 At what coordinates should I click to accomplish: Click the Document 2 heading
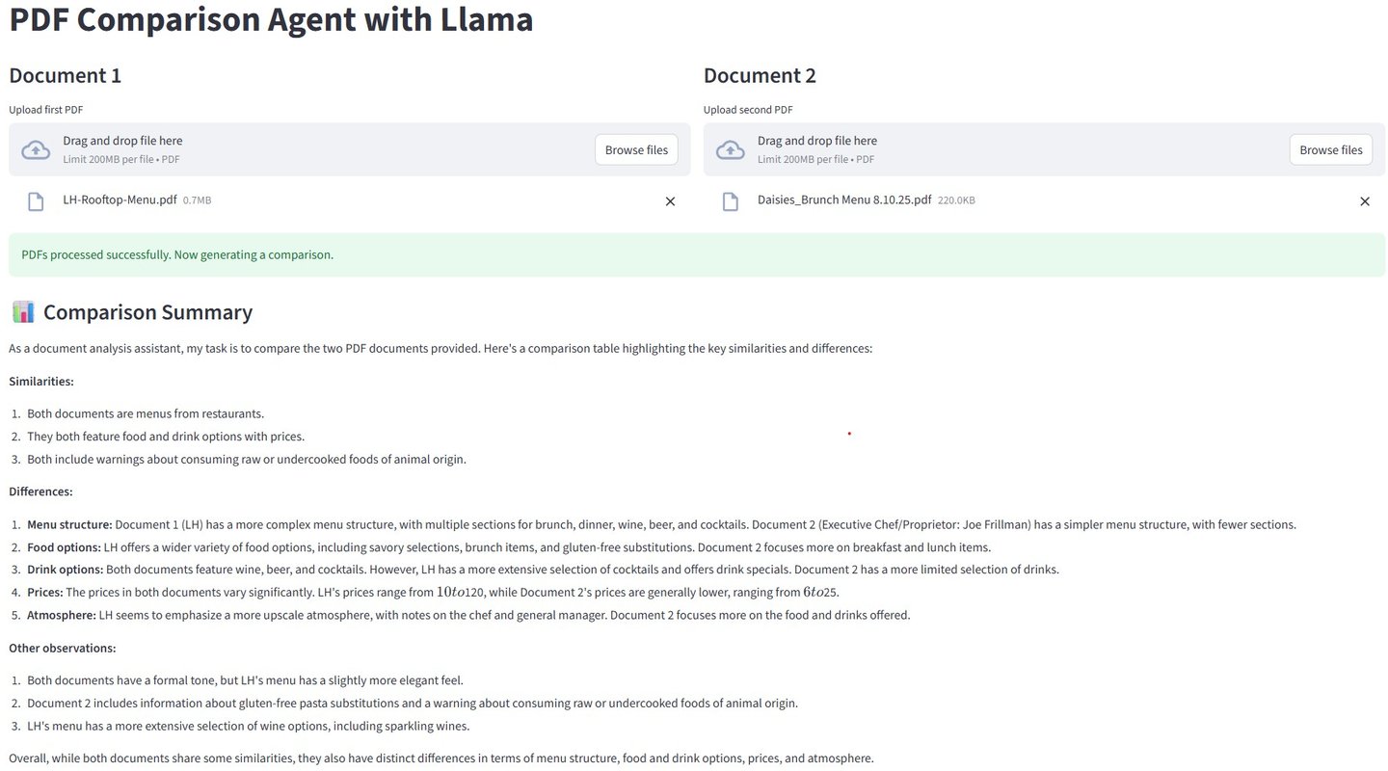(760, 75)
